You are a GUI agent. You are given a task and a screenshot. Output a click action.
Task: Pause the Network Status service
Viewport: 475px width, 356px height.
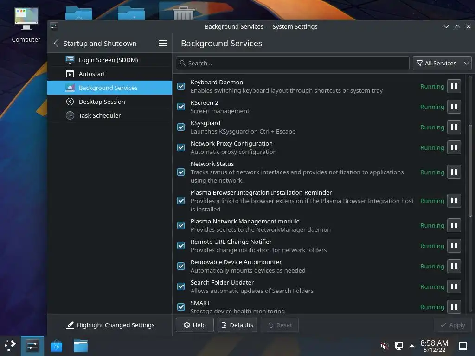tap(454, 172)
